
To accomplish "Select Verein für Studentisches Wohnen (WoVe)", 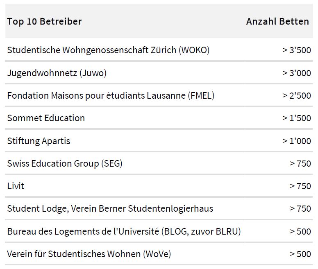I will click(x=89, y=254).
